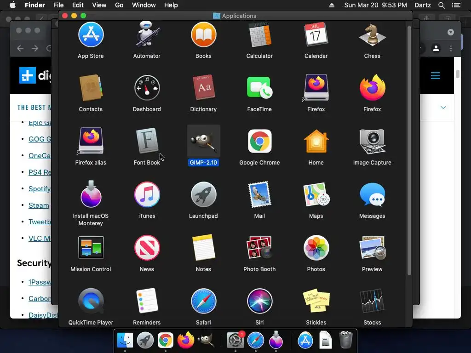Viewport: 471px width, 353px height.
Task: Select the Home app icon
Action: (x=316, y=141)
